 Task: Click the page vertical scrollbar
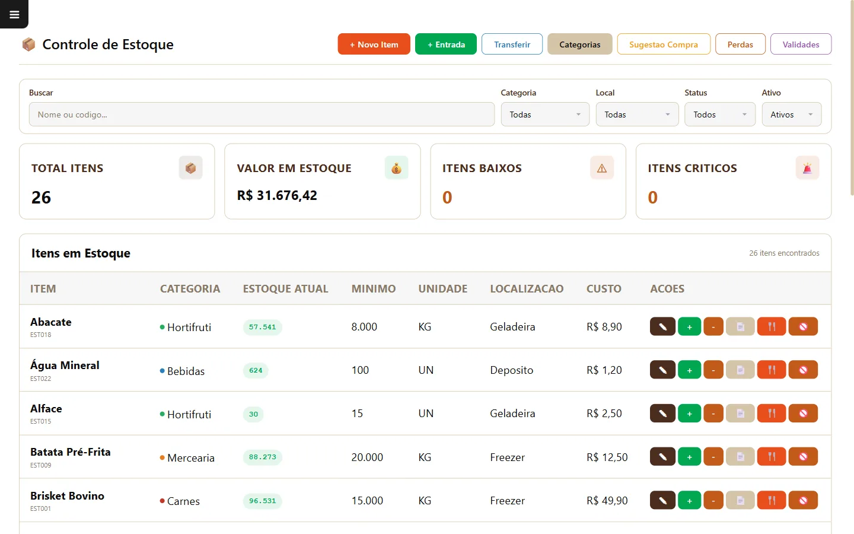(852, 98)
